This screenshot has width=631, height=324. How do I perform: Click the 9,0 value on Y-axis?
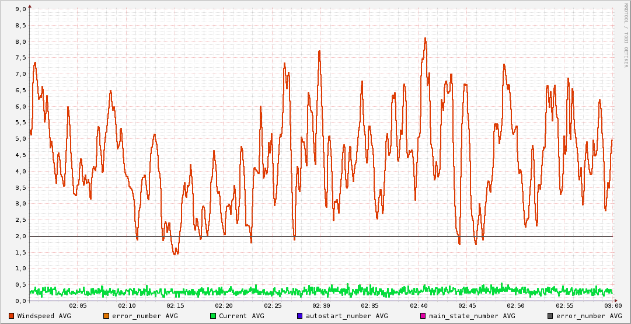[x=20, y=9]
